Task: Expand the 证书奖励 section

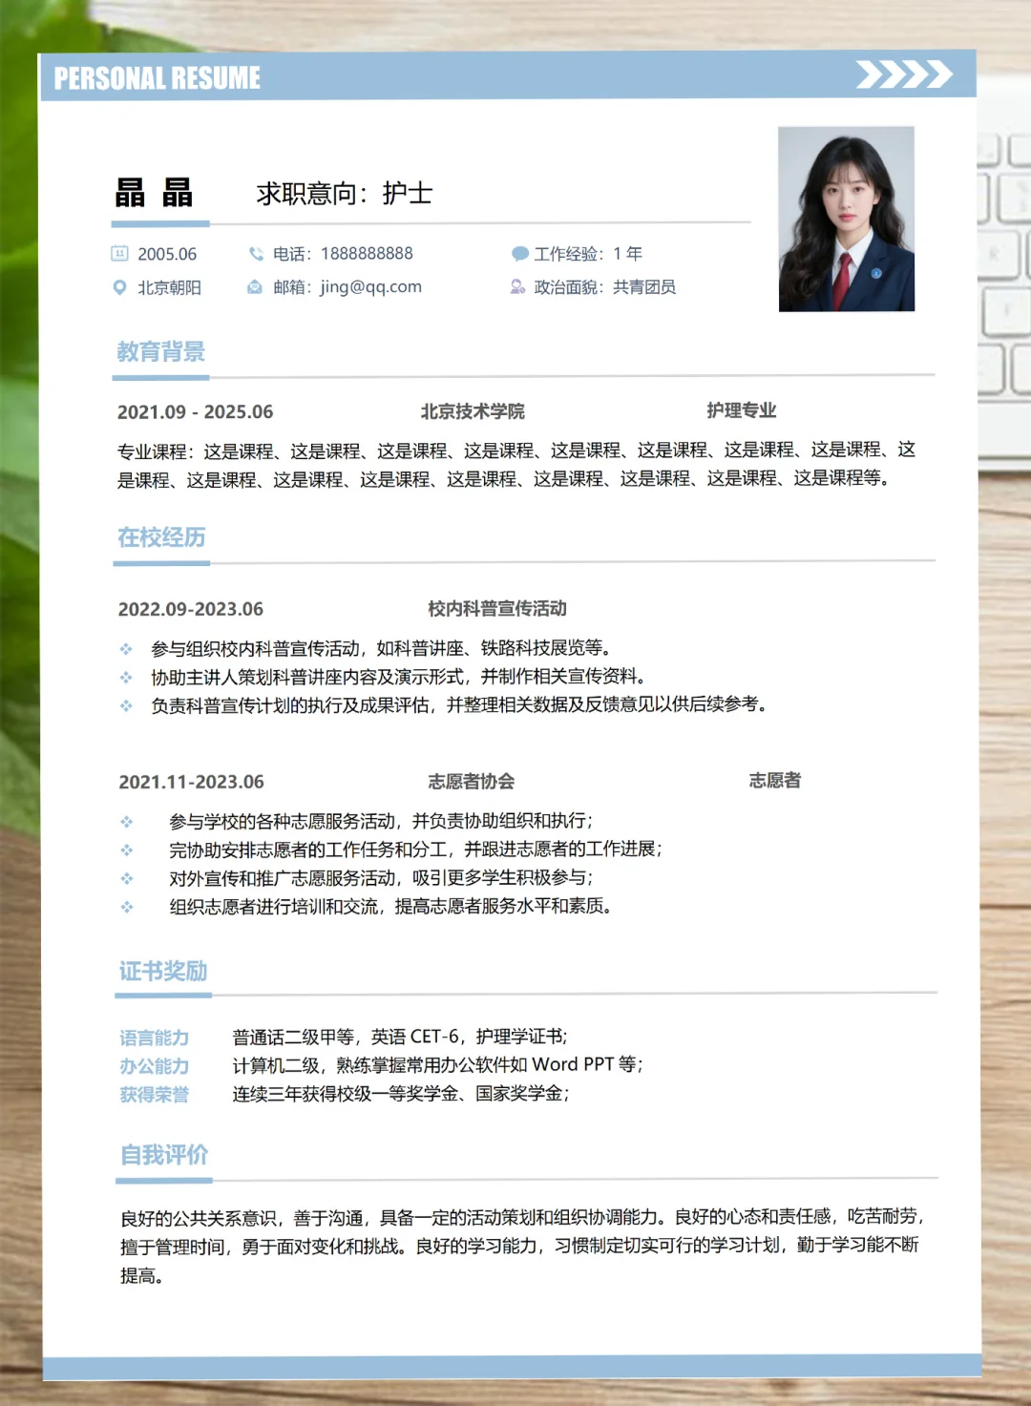Action: point(162,970)
